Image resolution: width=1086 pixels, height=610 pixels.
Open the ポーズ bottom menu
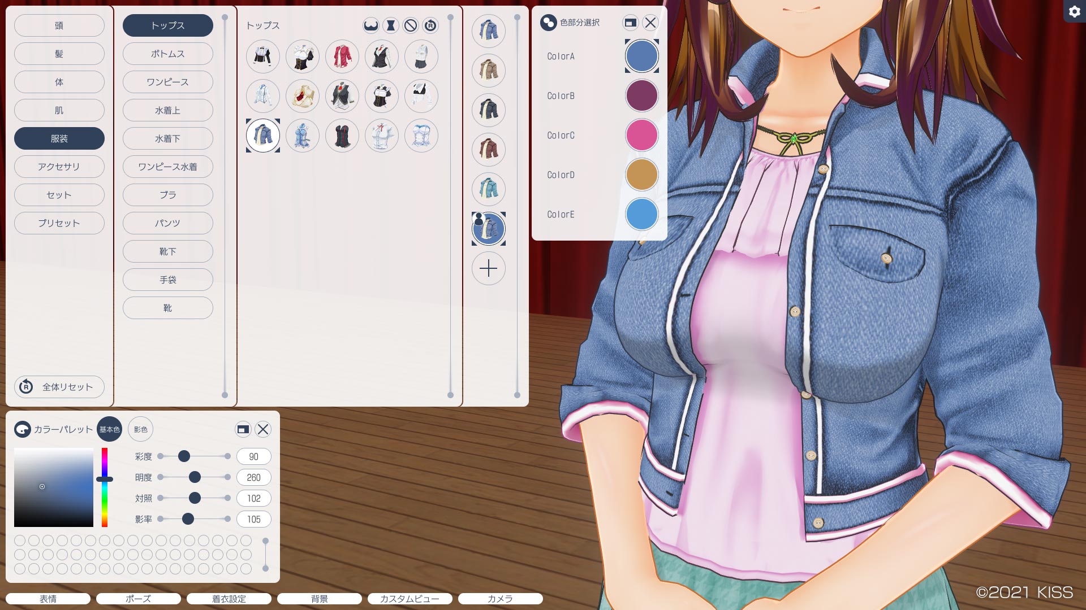click(139, 599)
